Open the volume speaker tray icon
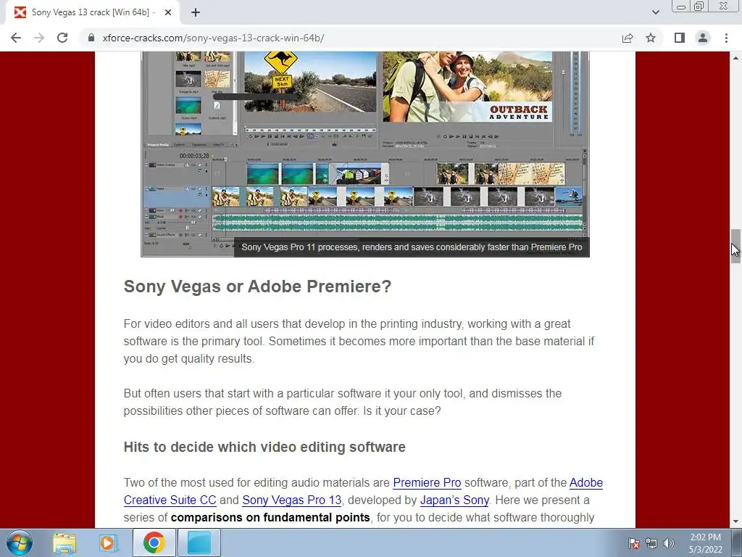Viewport: 742px width, 557px height. pos(669,543)
